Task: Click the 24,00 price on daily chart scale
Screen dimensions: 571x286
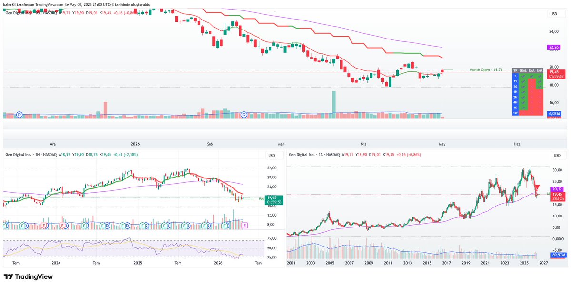Action: [x=554, y=32]
